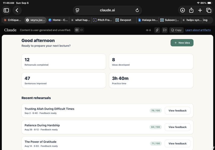Image resolution: width=215 pixels, height=150 pixels.
Task: Open a new browser tab
Action: (x=200, y=10)
